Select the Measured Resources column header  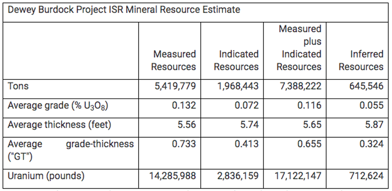[174, 60]
